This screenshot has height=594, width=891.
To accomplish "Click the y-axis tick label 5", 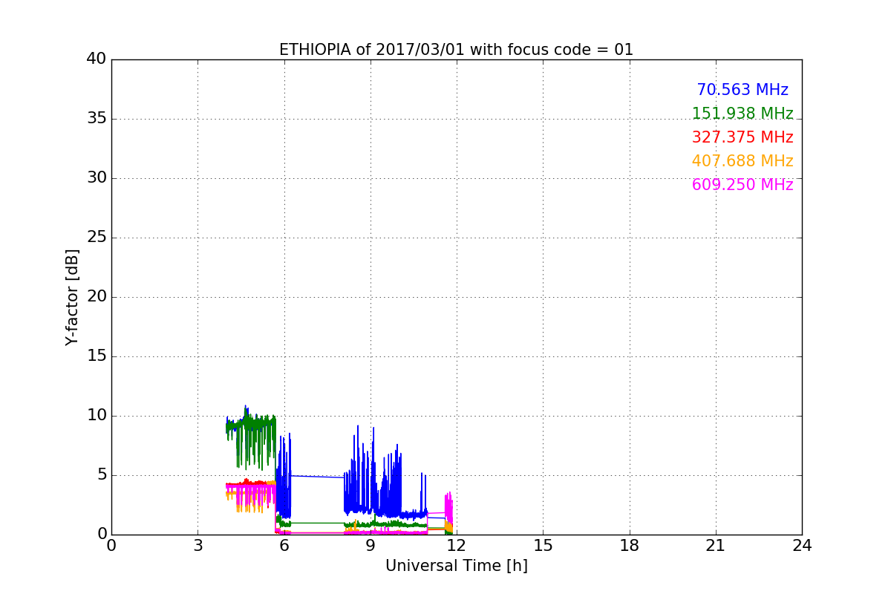I will pos(102,475).
